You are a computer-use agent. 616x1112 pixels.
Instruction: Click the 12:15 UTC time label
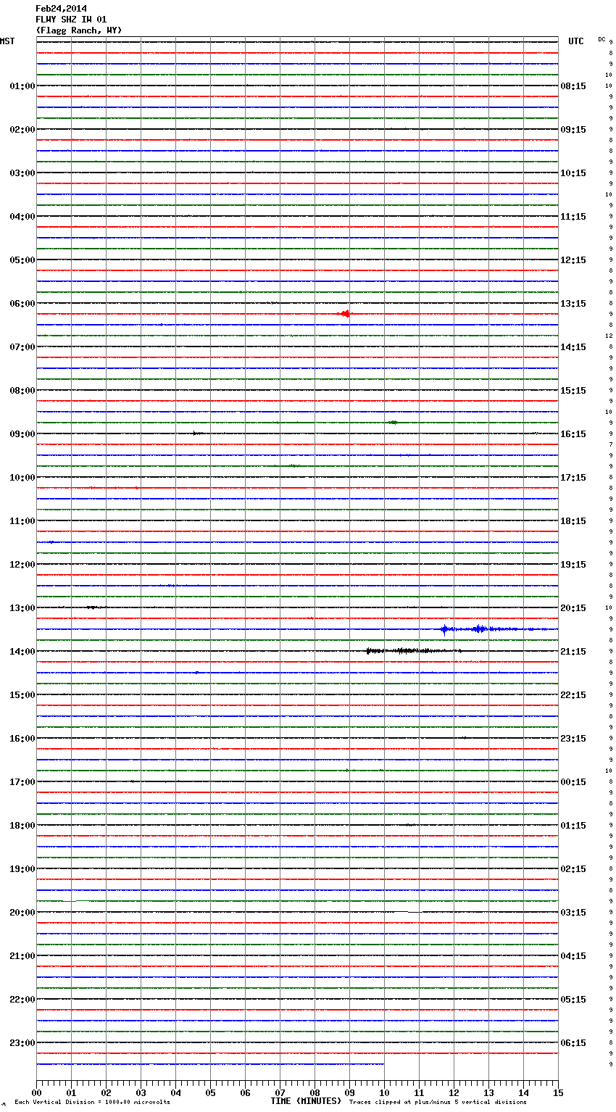(x=573, y=260)
